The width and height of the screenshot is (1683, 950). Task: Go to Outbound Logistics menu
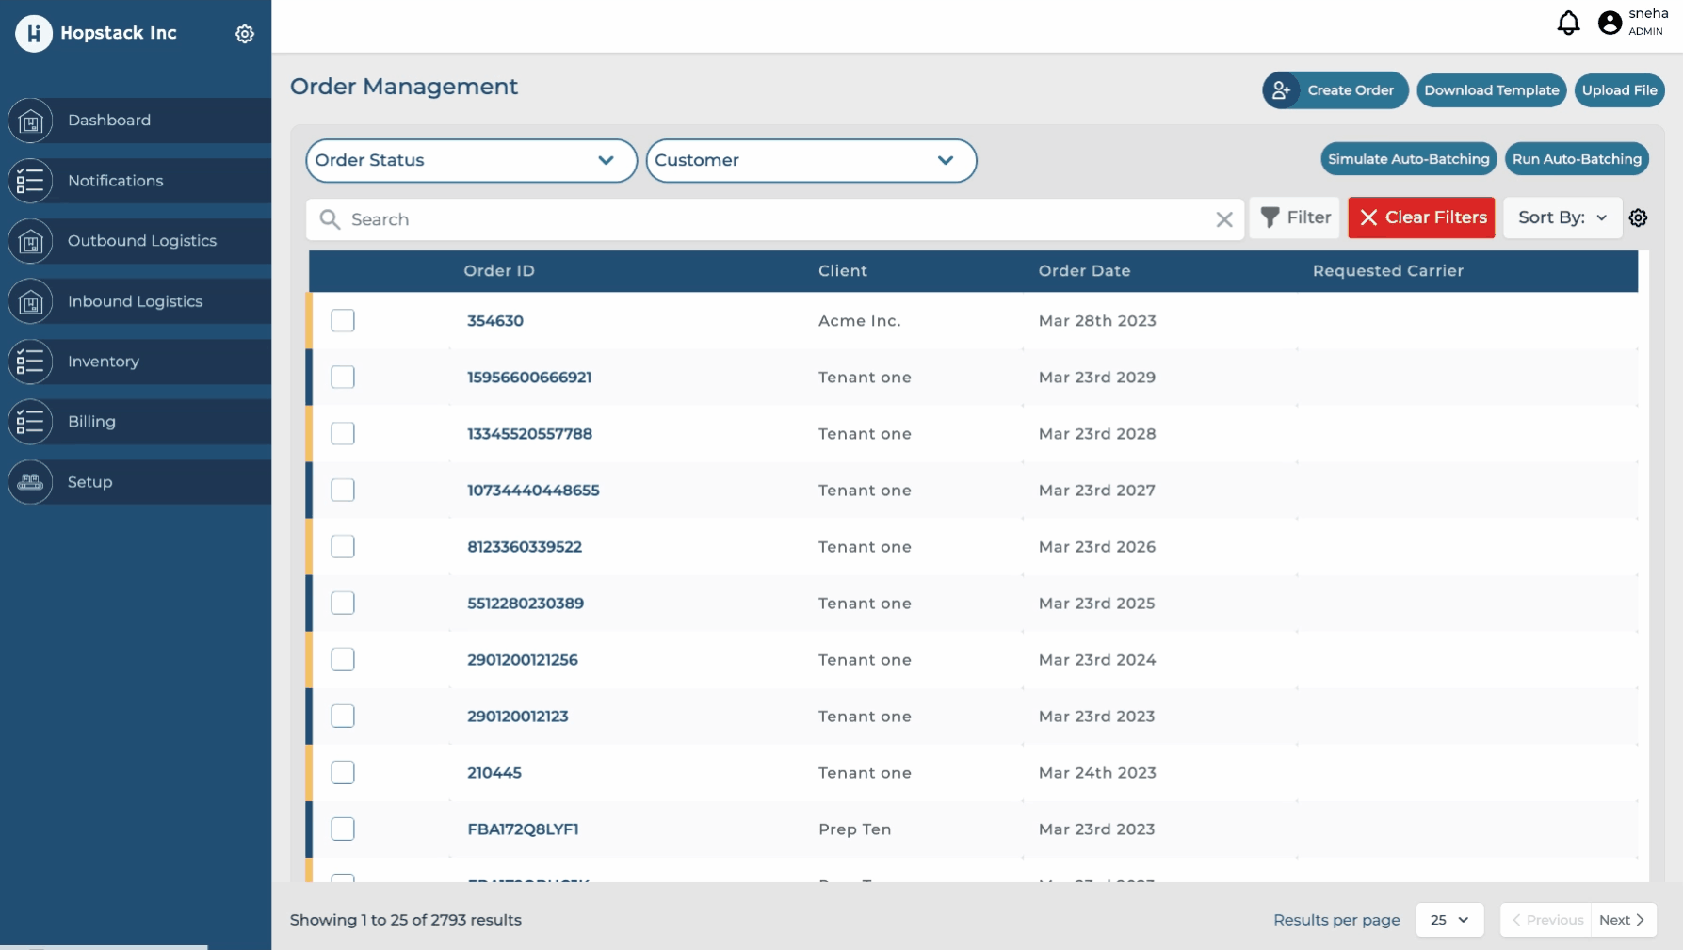tap(142, 241)
